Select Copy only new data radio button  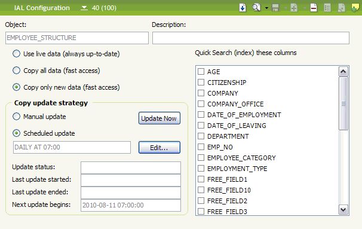click(16, 87)
